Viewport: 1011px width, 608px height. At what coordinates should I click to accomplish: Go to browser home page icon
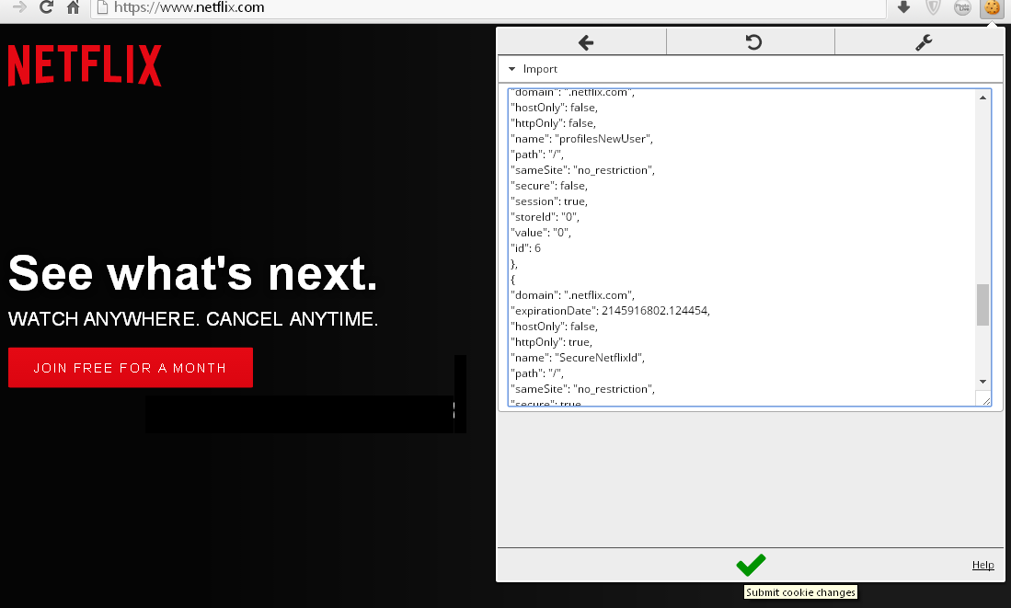[x=73, y=7]
